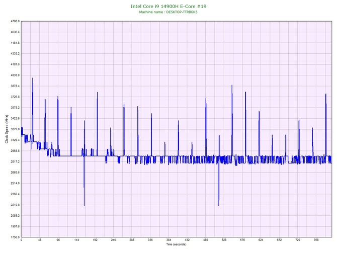Click the 1907.6 y-axis value
The image size is (337, 253).
pos(15,226)
